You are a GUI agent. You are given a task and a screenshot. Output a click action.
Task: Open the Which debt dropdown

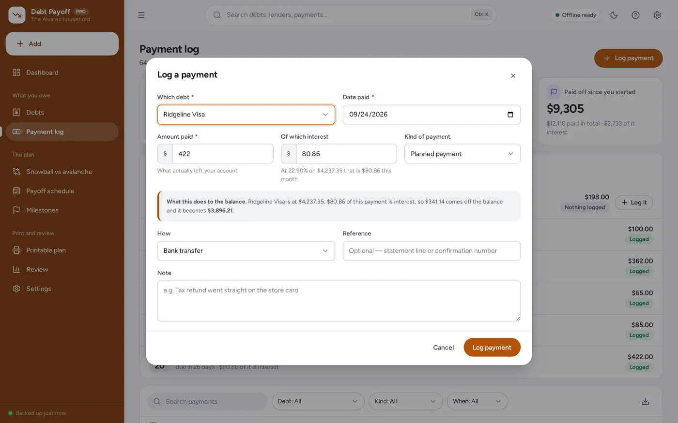click(x=246, y=115)
